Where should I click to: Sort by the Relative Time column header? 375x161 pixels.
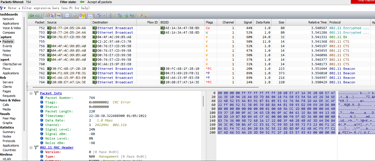point(307,22)
